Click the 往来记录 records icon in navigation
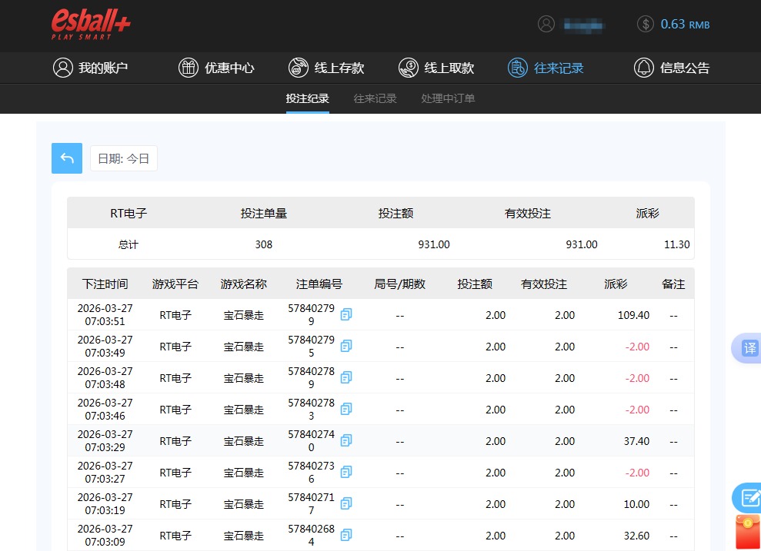 click(516, 68)
